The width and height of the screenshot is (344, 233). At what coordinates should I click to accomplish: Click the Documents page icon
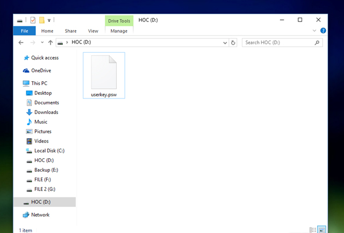(29, 103)
